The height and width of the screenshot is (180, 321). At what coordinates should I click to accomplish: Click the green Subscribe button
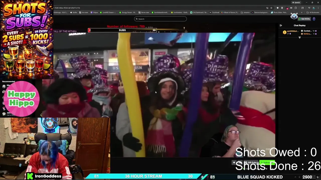click(x=267, y=162)
